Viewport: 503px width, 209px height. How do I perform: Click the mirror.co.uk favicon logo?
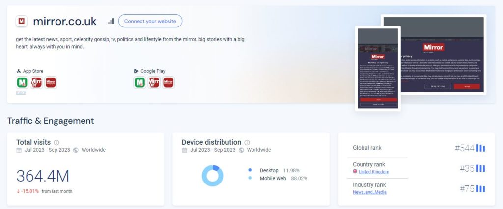[x=22, y=21]
